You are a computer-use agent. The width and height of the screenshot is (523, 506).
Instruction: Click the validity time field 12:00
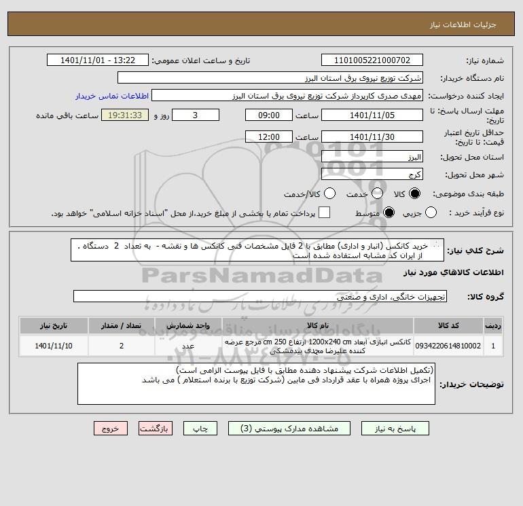pos(269,137)
